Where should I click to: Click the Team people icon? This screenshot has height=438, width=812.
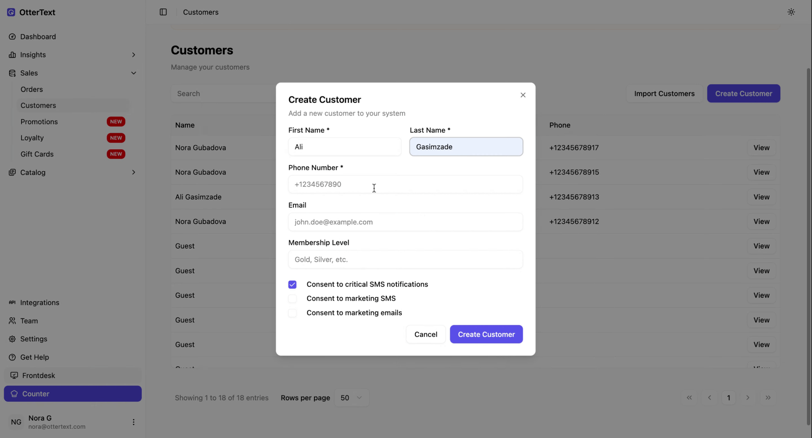click(12, 321)
